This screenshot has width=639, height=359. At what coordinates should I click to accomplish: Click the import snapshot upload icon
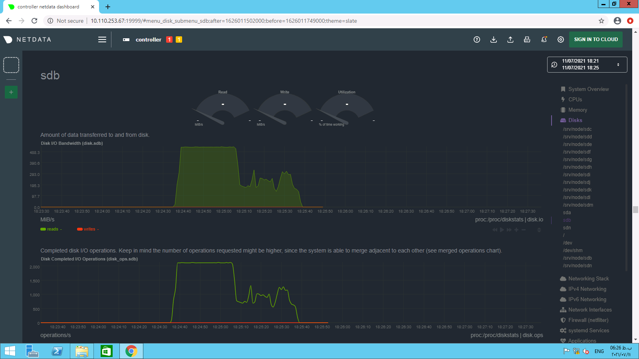510,39
